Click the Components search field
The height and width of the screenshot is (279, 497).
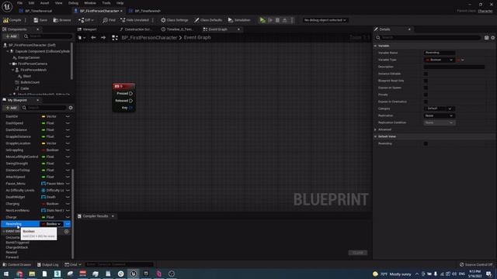click(47, 36)
